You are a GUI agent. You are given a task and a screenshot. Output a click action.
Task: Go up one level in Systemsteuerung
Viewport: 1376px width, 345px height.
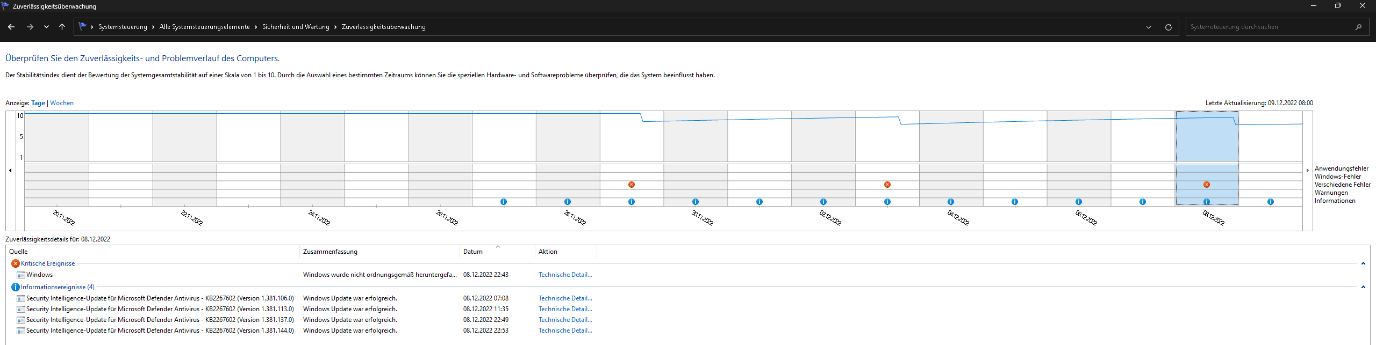click(62, 27)
